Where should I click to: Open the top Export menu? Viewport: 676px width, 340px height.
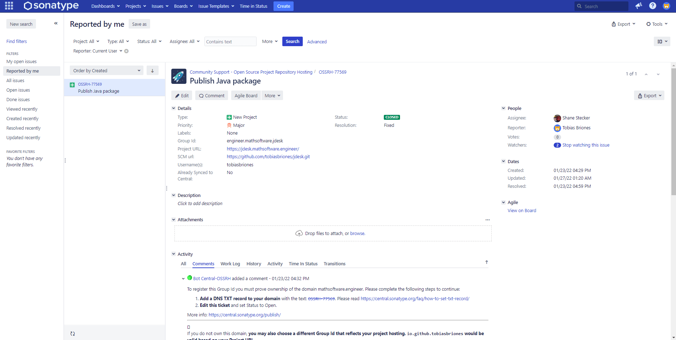(x=623, y=24)
